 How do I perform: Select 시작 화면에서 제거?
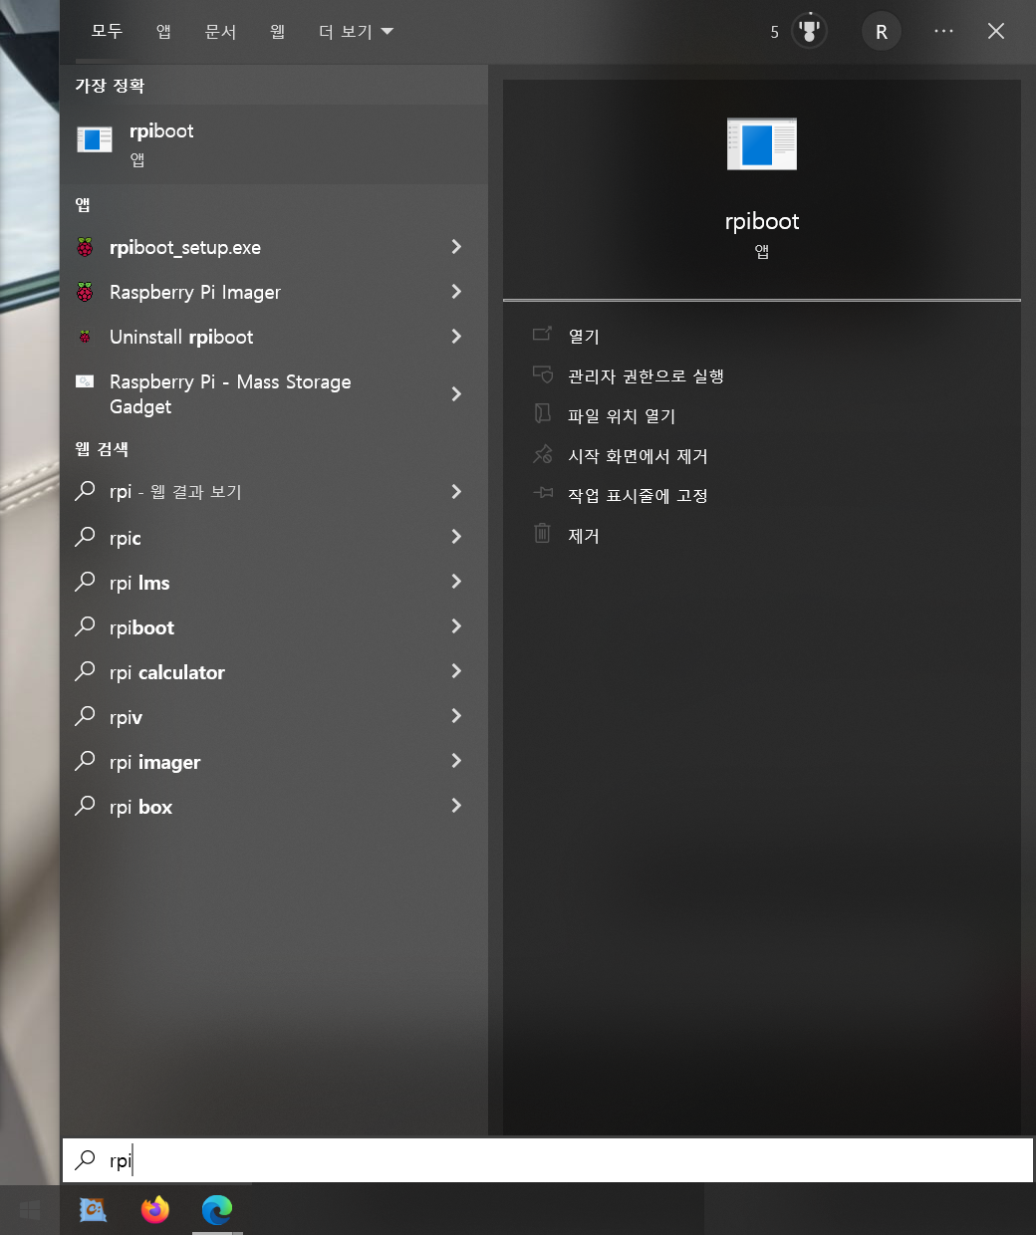638,456
